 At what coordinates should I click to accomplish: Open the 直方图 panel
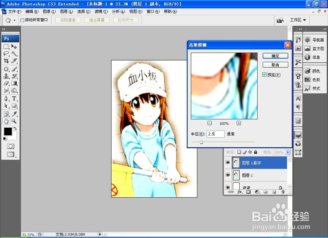point(314,49)
